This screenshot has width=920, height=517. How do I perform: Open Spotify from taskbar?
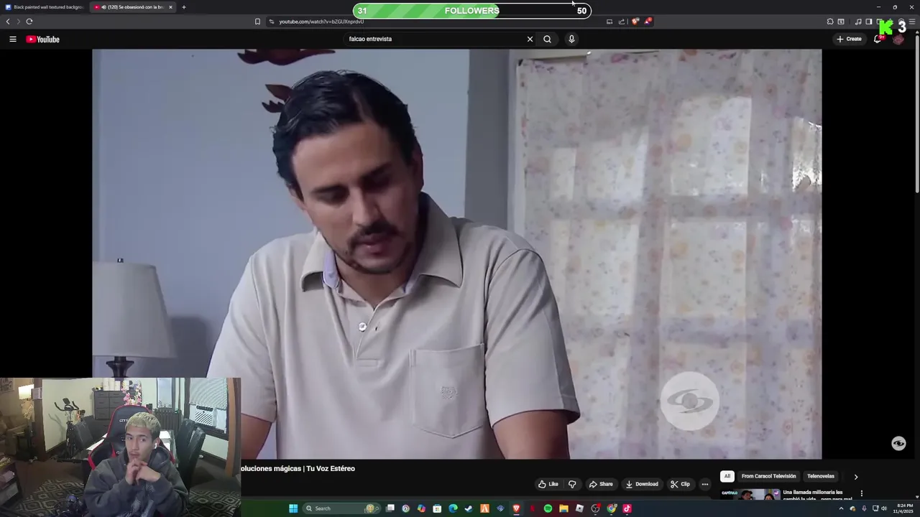548,508
